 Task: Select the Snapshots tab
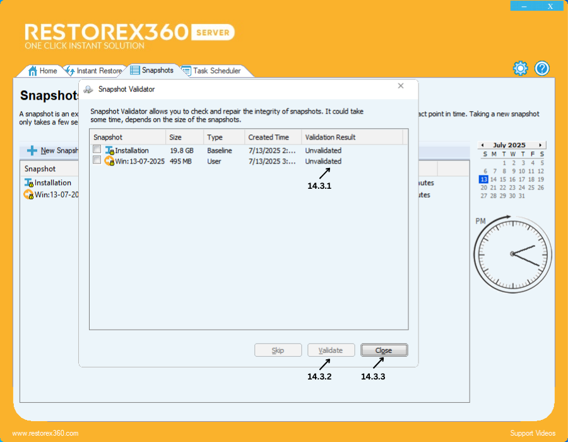click(151, 70)
